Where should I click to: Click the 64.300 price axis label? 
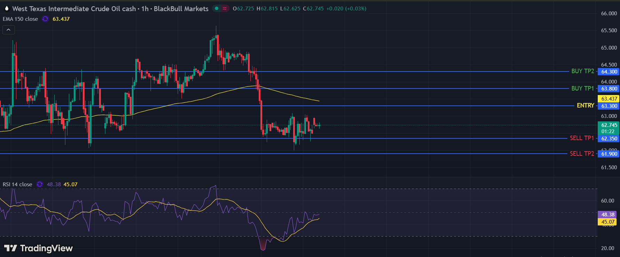[x=609, y=72]
